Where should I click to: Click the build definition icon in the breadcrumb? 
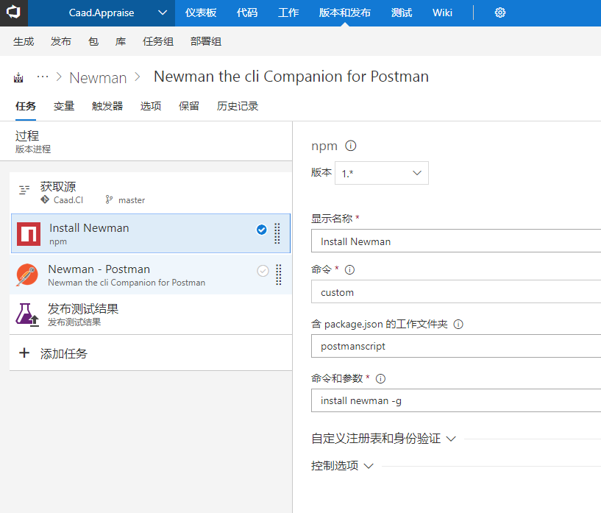(x=18, y=78)
